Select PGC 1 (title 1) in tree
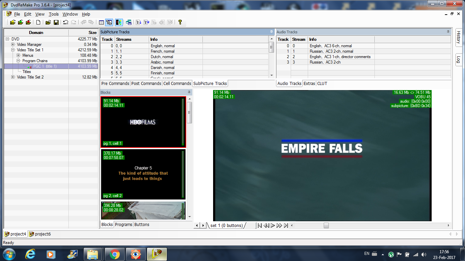Image resolution: width=465 pixels, height=261 pixels. [45, 66]
